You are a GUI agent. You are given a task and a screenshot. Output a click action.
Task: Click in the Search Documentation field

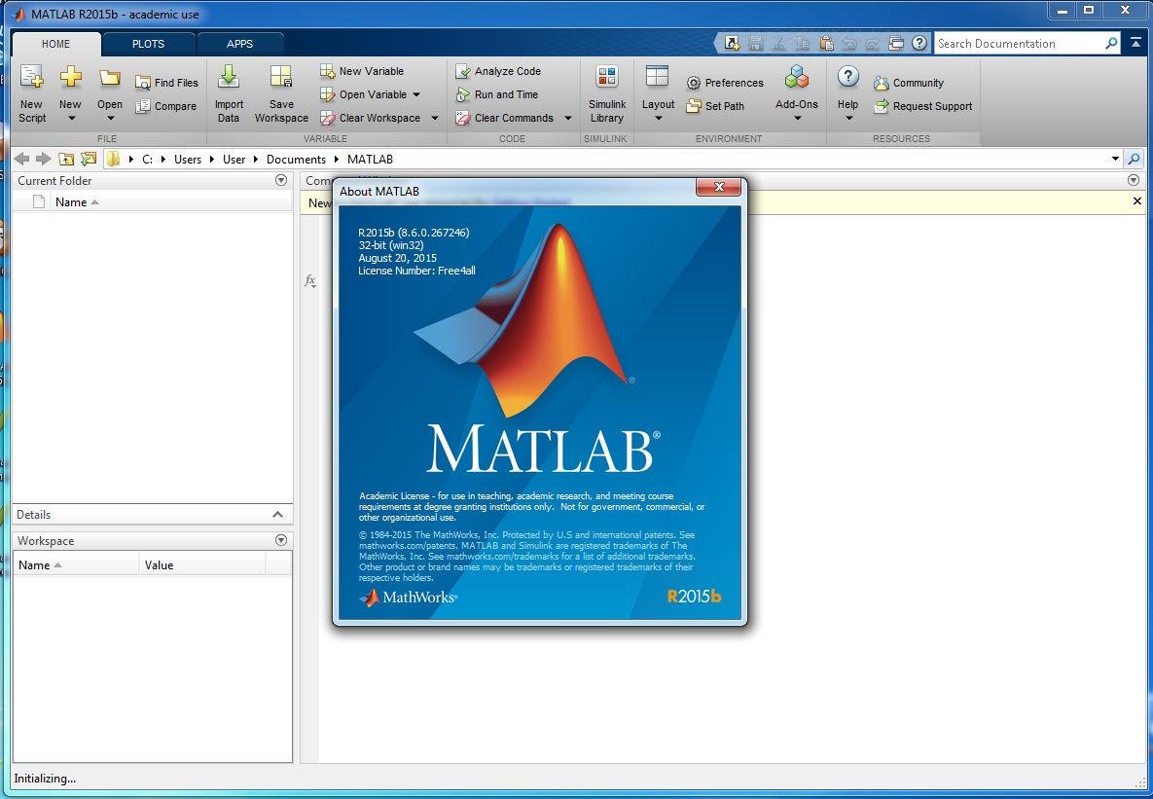(1019, 44)
